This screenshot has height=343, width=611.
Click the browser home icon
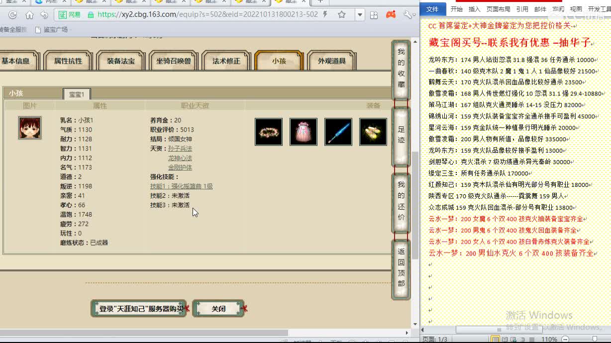pos(29,15)
